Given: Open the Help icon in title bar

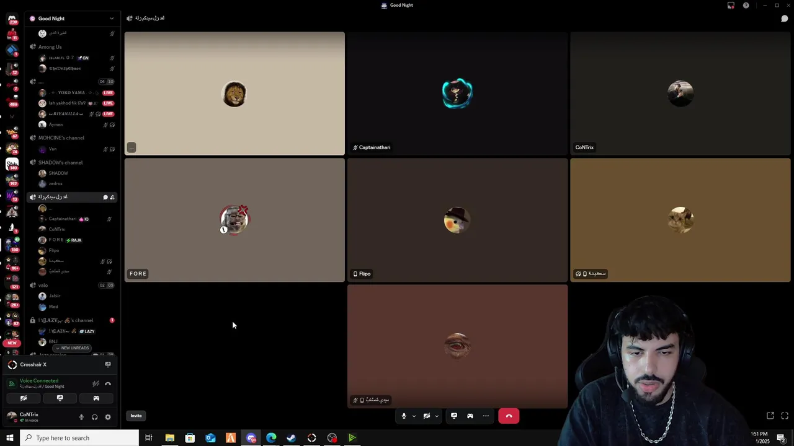Looking at the screenshot, I should (x=746, y=5).
